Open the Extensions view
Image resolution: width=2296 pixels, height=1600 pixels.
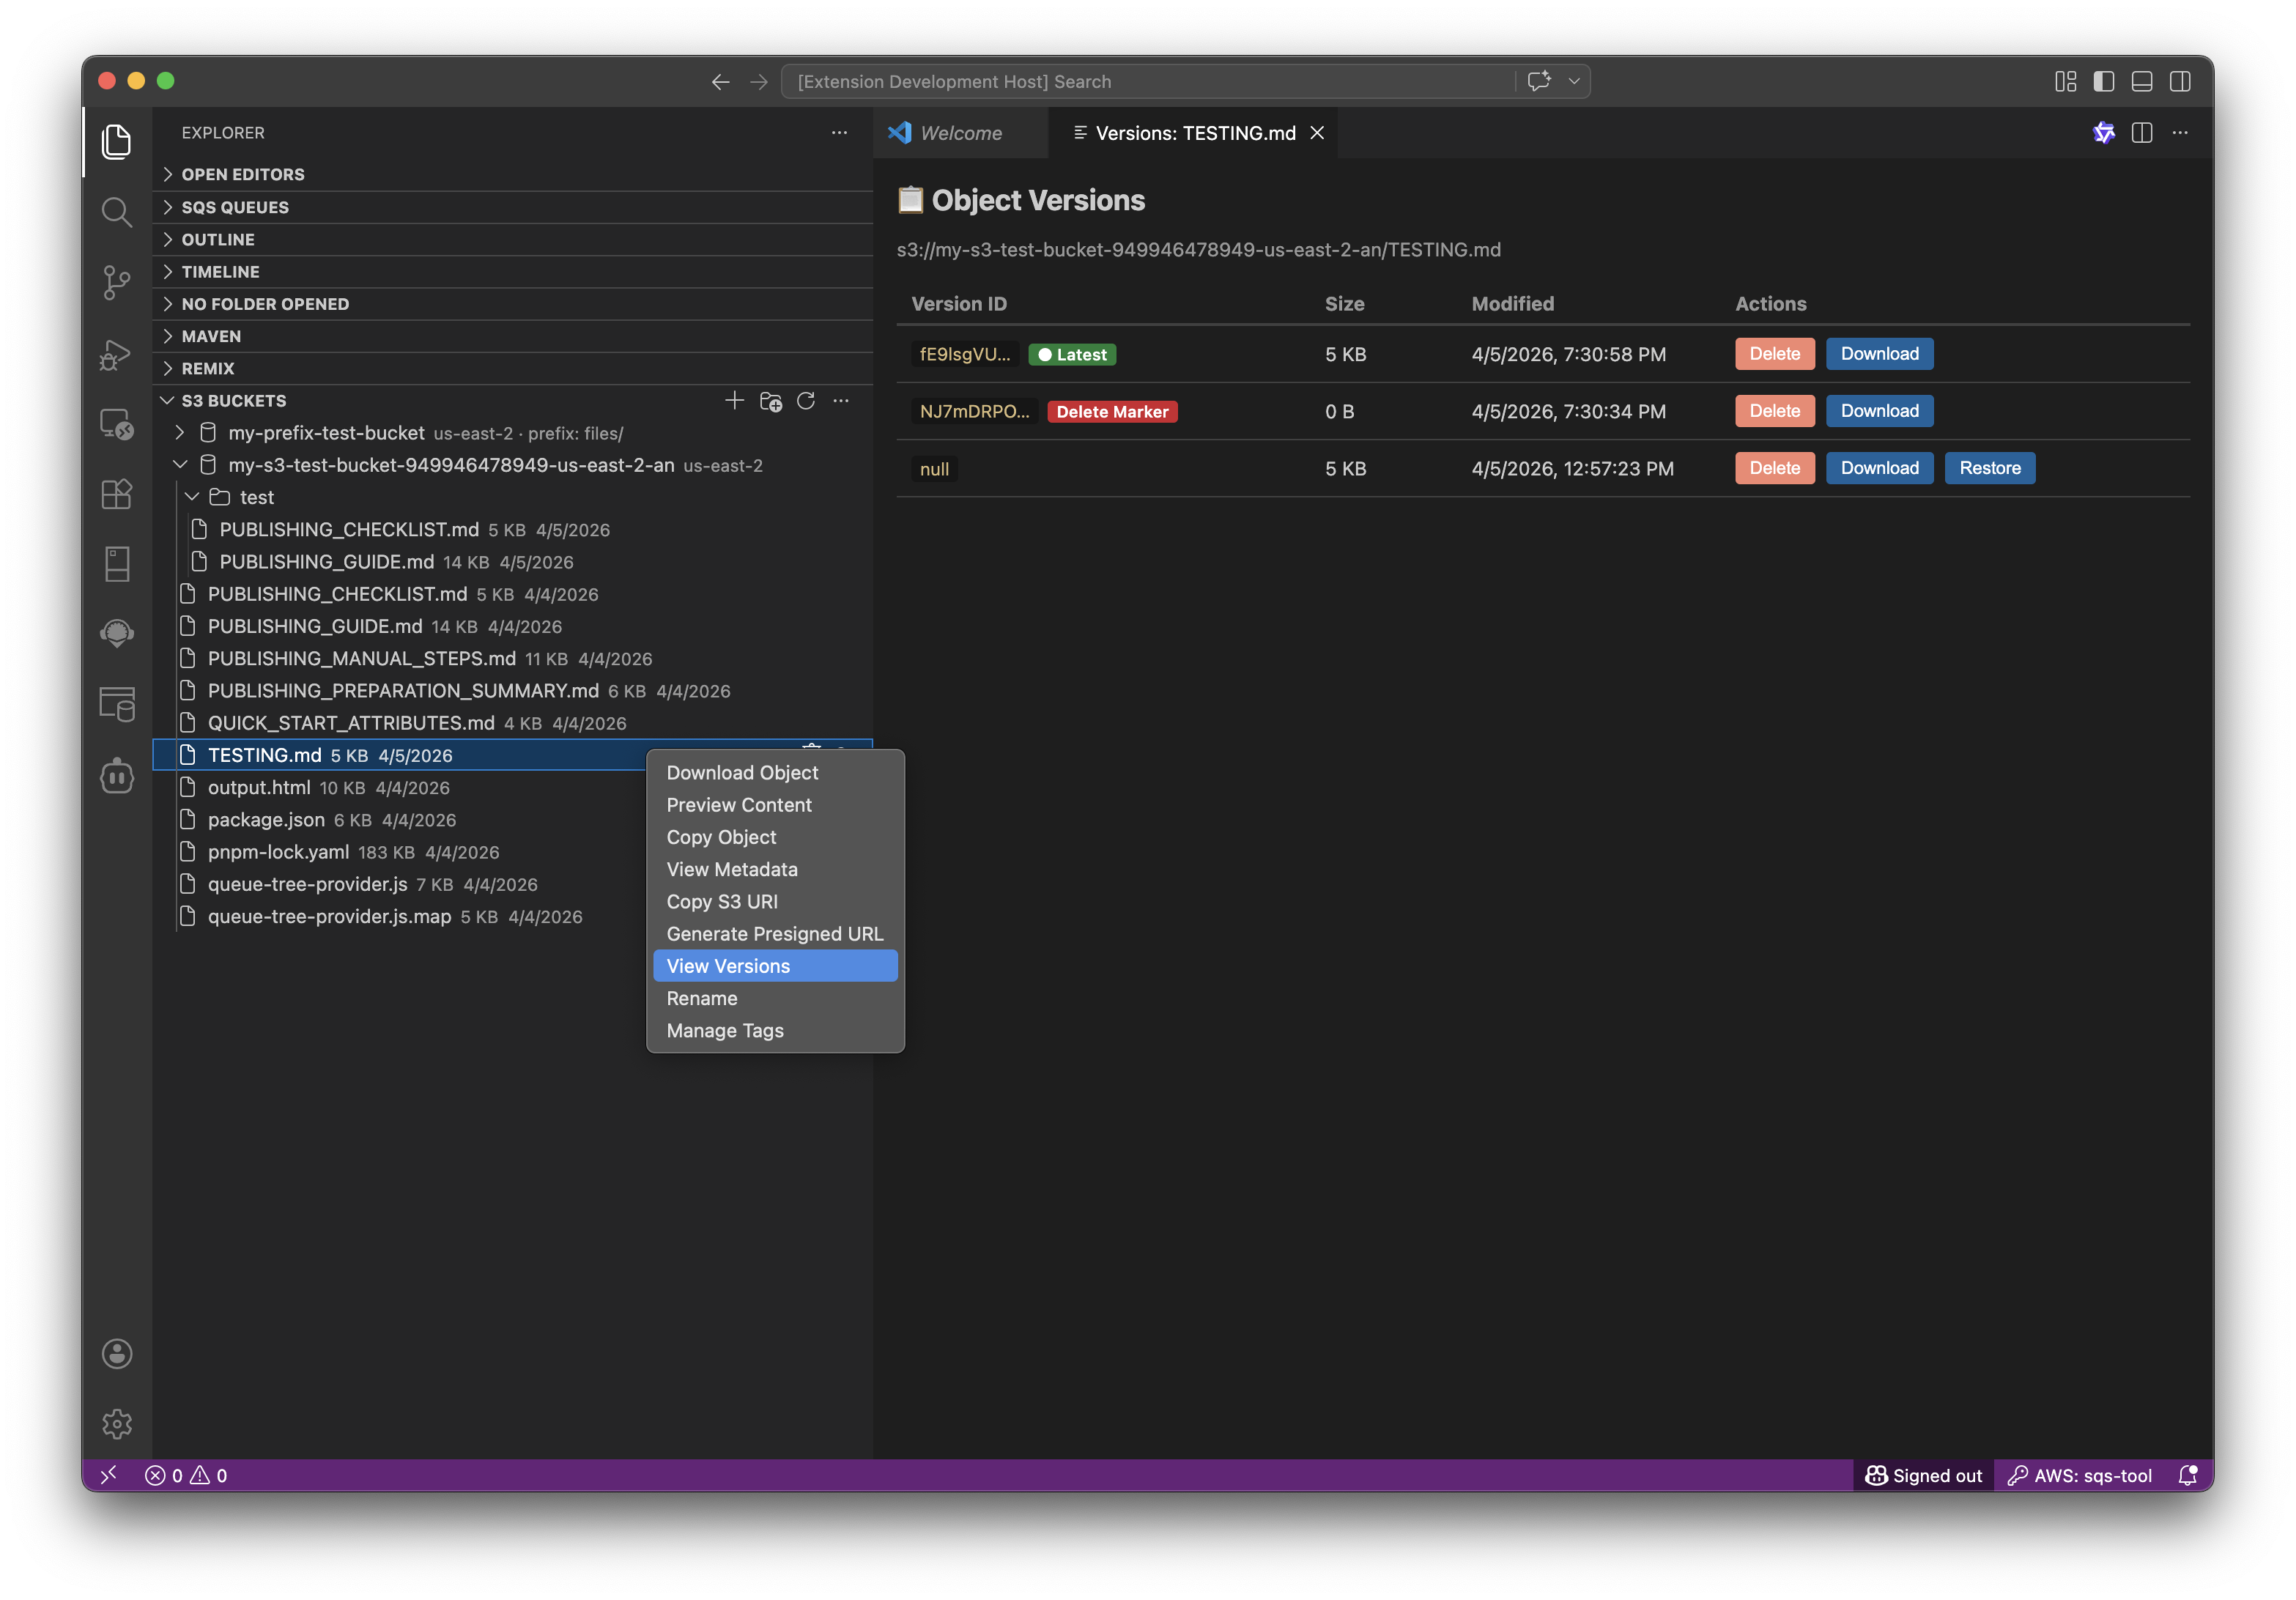(x=117, y=494)
